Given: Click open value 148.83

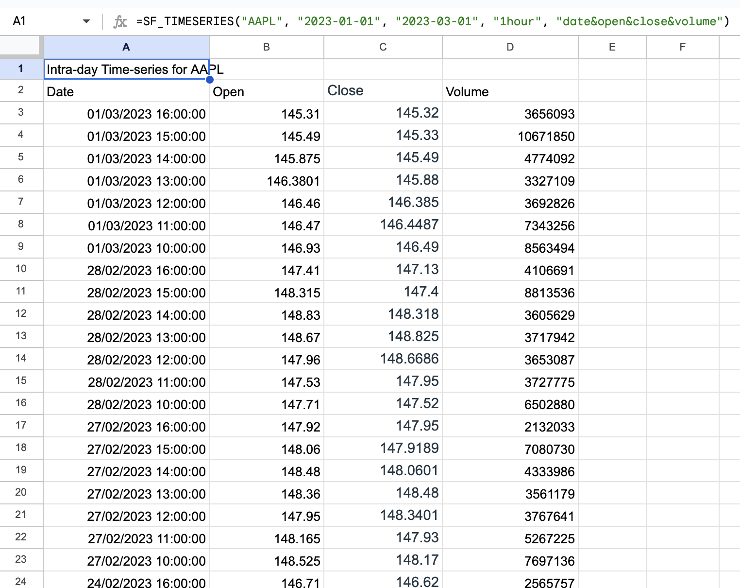Looking at the screenshot, I should 267,314.
